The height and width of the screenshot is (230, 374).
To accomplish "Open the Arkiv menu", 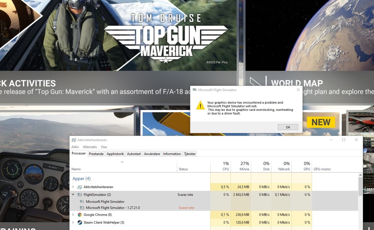I will (75, 147).
